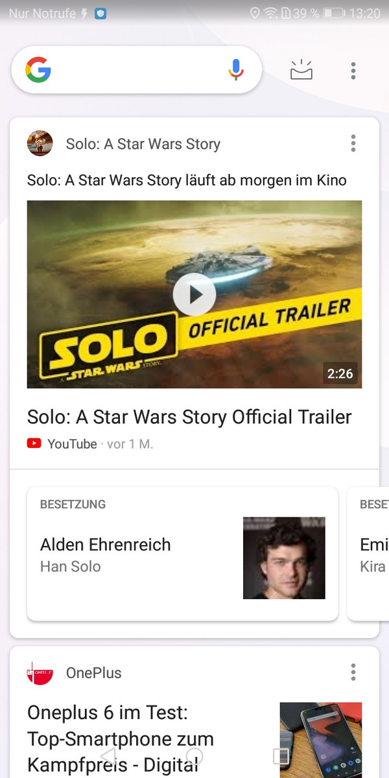Open Solo: A Star Wars Story topic
This screenshot has height=778, width=389.
click(x=143, y=144)
